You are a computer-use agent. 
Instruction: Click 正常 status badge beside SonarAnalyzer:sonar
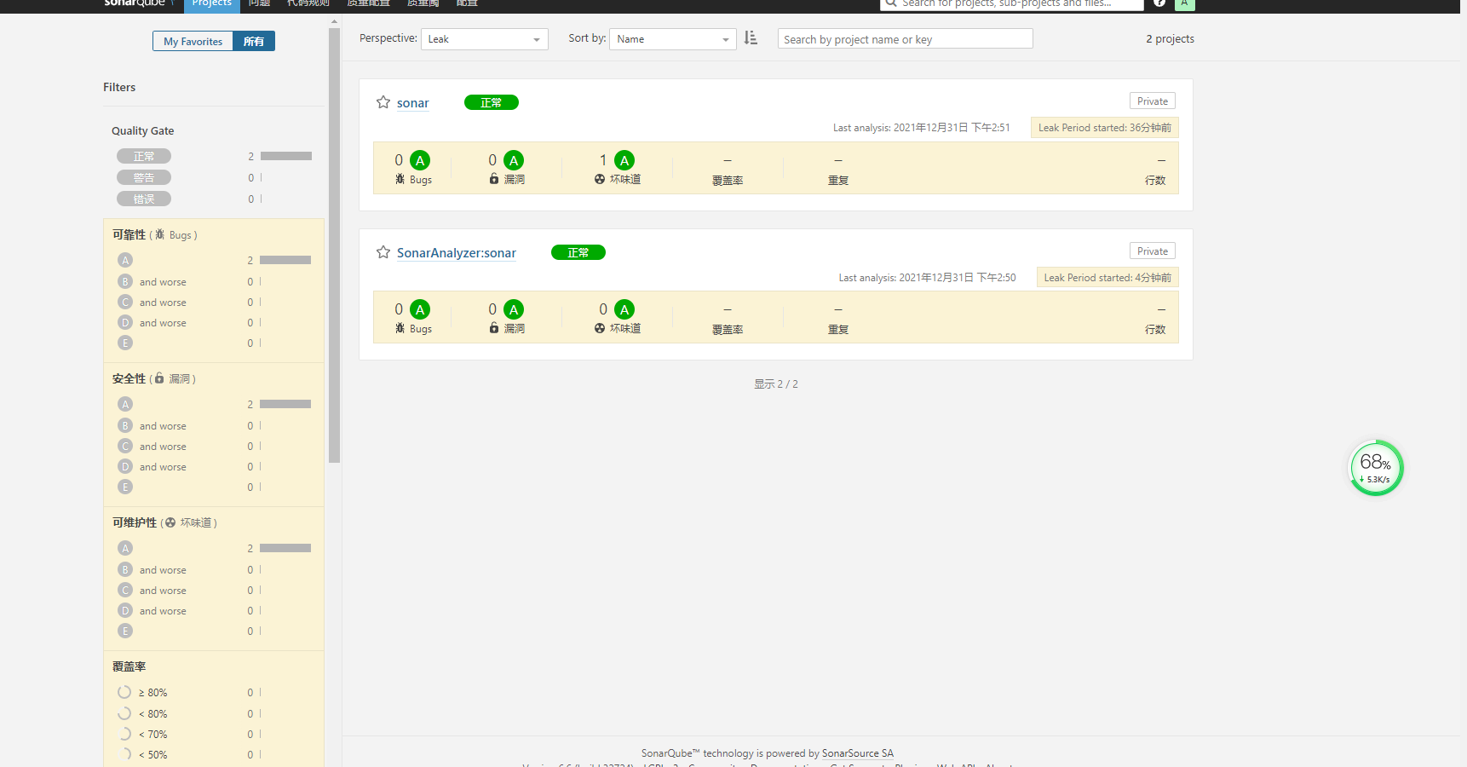(578, 252)
